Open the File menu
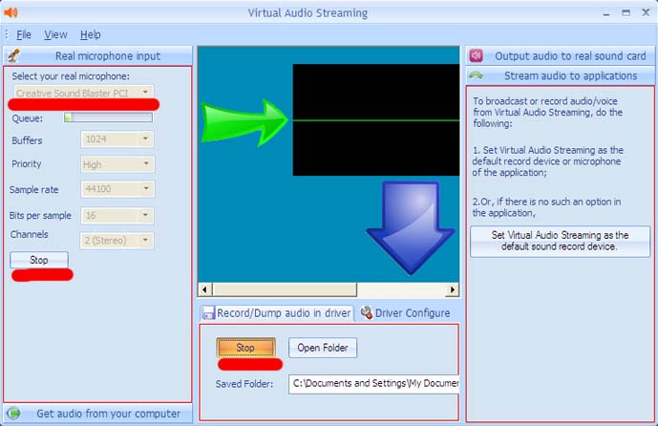Image resolution: width=658 pixels, height=426 pixels. [x=24, y=34]
